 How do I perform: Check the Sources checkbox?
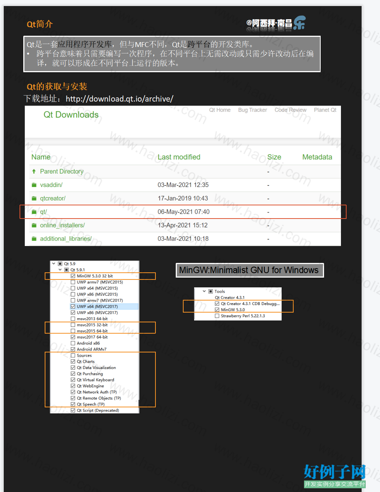(x=73, y=355)
